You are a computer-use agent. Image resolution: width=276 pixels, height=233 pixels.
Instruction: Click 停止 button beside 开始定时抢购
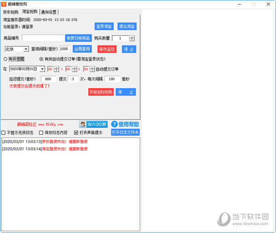126,92
